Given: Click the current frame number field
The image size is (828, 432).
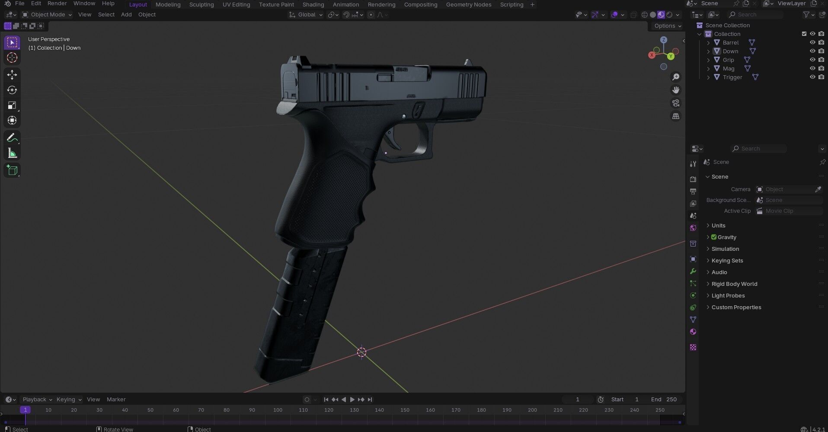Looking at the screenshot, I should (578, 400).
